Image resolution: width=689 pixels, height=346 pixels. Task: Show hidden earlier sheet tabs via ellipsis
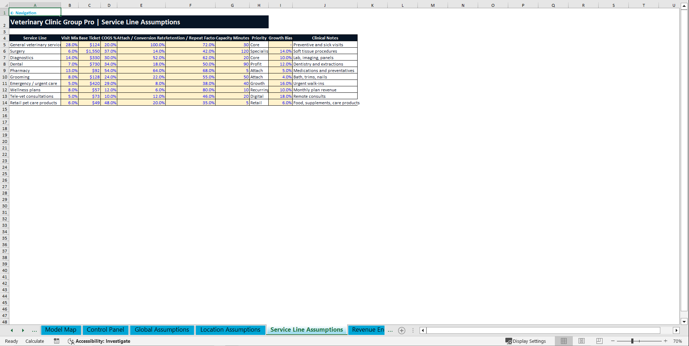pos(34,331)
